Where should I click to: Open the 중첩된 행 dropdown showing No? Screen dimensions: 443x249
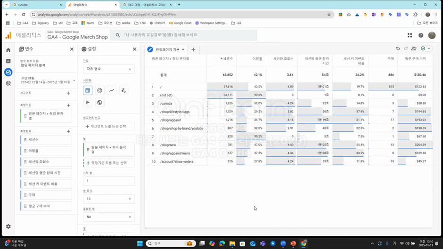point(109,217)
